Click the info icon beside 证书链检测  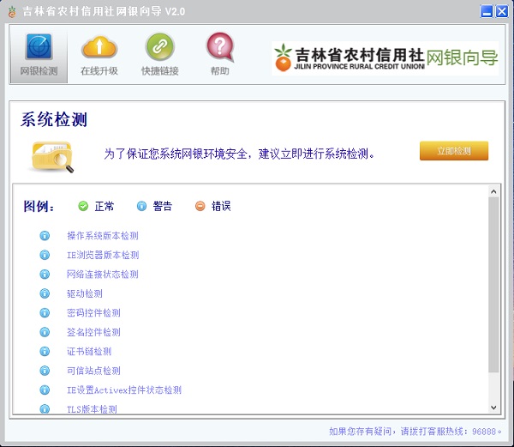pyautogui.click(x=45, y=352)
